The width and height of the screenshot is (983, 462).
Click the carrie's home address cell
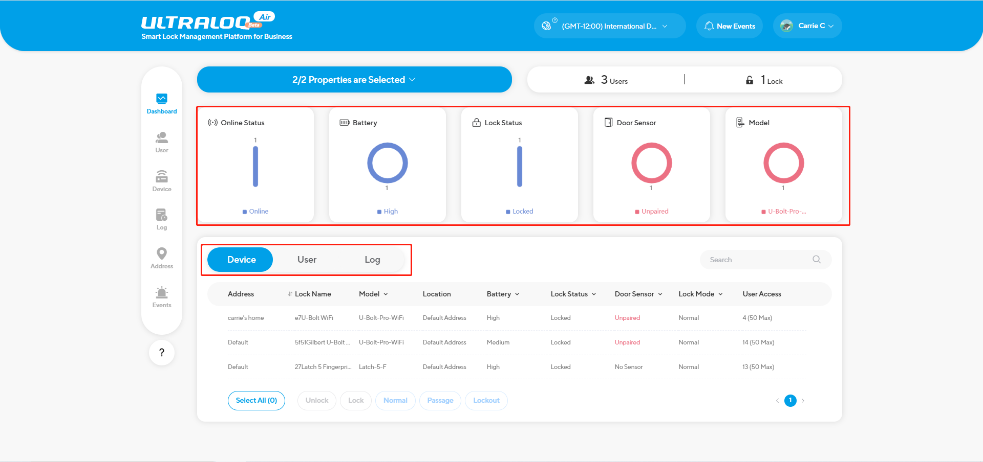pos(246,318)
